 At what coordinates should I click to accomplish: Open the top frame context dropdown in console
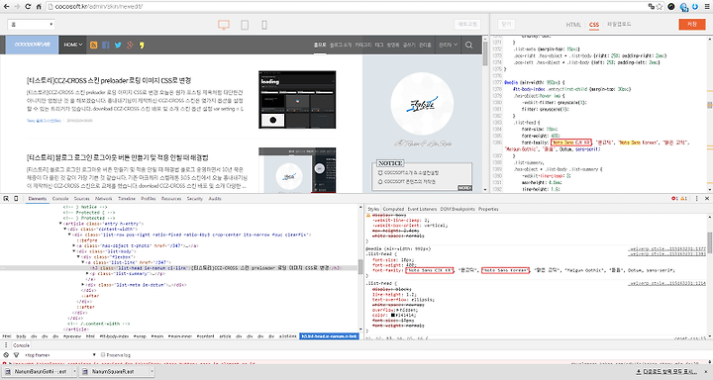pyautogui.click(x=60, y=355)
